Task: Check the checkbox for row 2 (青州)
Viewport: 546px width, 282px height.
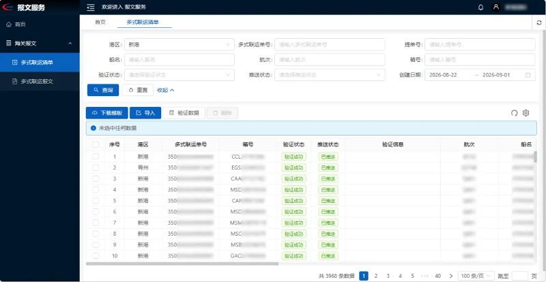Action: [96, 168]
